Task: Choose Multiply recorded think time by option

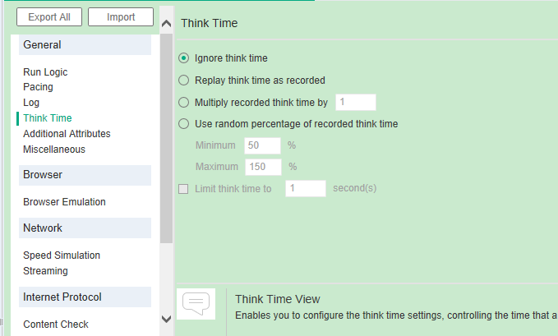Action: click(183, 103)
